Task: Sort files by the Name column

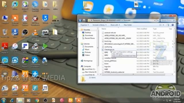Action: [104, 29]
